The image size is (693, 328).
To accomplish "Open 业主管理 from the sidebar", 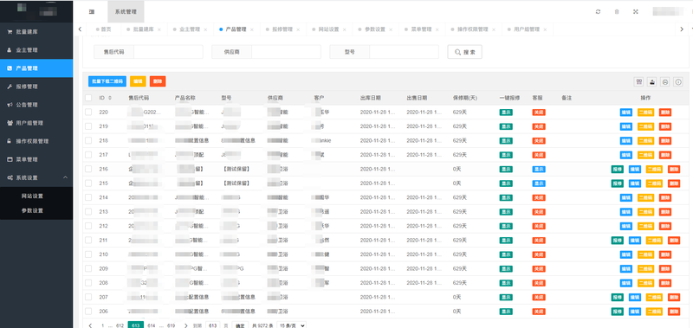I will coord(36,50).
